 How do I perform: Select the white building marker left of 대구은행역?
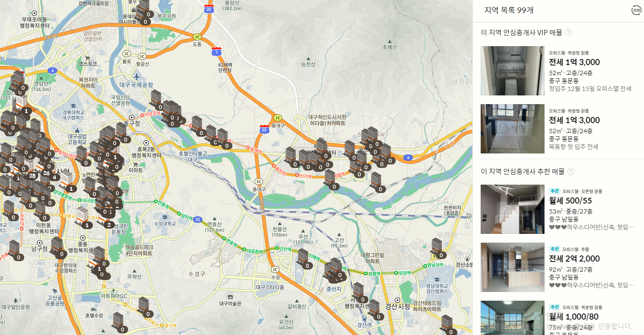(x=84, y=218)
